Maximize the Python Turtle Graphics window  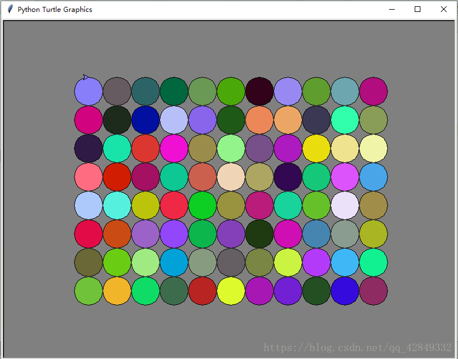418,9
